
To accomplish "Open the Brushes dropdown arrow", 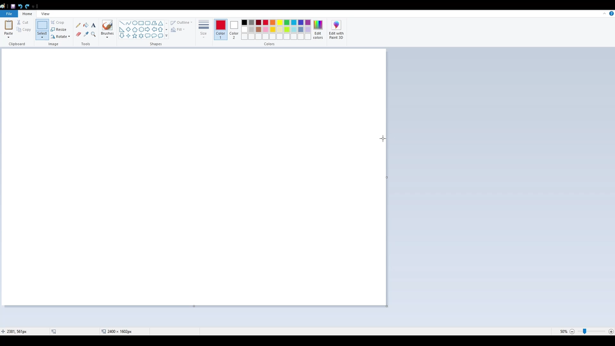I will click(x=107, y=38).
